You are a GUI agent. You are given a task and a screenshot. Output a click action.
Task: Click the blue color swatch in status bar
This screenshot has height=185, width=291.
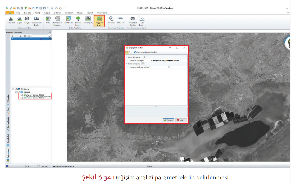point(7,167)
